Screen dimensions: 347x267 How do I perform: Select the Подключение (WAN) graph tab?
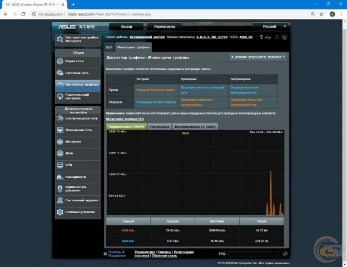tap(126, 127)
